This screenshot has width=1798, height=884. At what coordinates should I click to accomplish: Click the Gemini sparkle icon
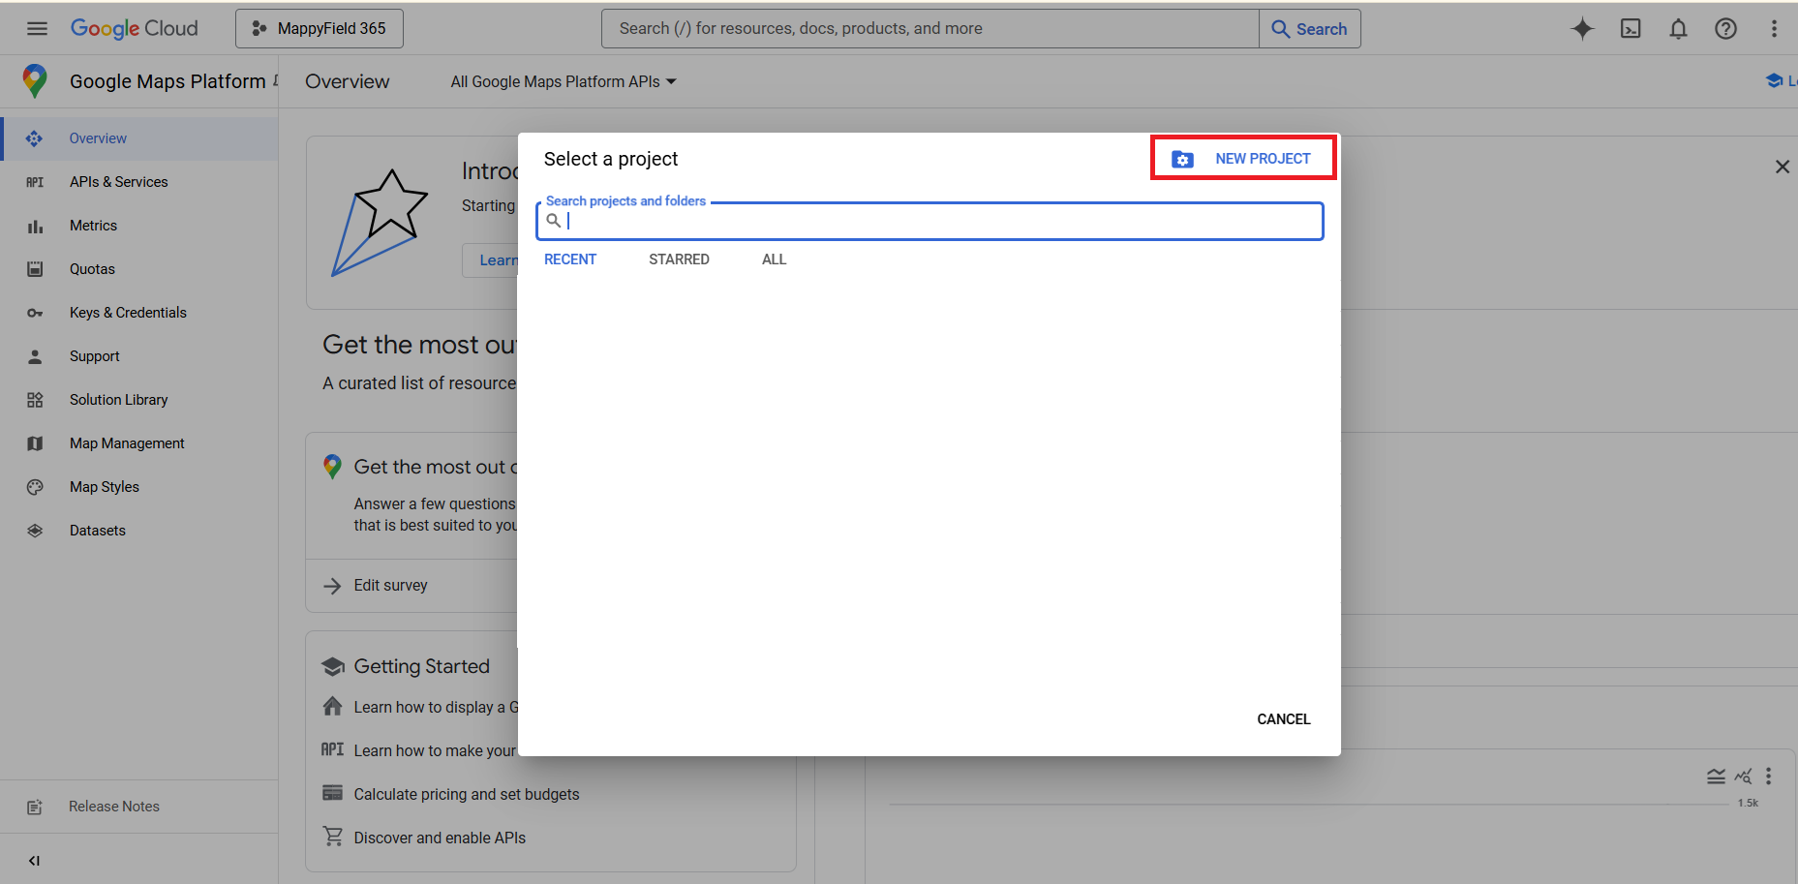(x=1582, y=29)
